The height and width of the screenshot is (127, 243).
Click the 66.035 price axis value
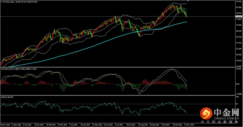click(239, 31)
